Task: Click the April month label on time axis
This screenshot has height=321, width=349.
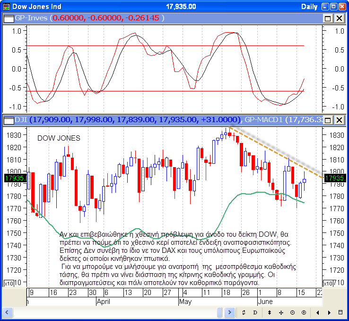Action: pos(104,302)
